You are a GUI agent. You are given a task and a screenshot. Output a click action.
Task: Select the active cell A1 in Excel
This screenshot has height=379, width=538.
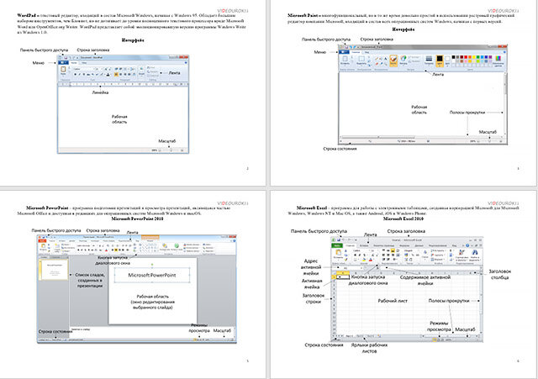pyautogui.click(x=343, y=276)
